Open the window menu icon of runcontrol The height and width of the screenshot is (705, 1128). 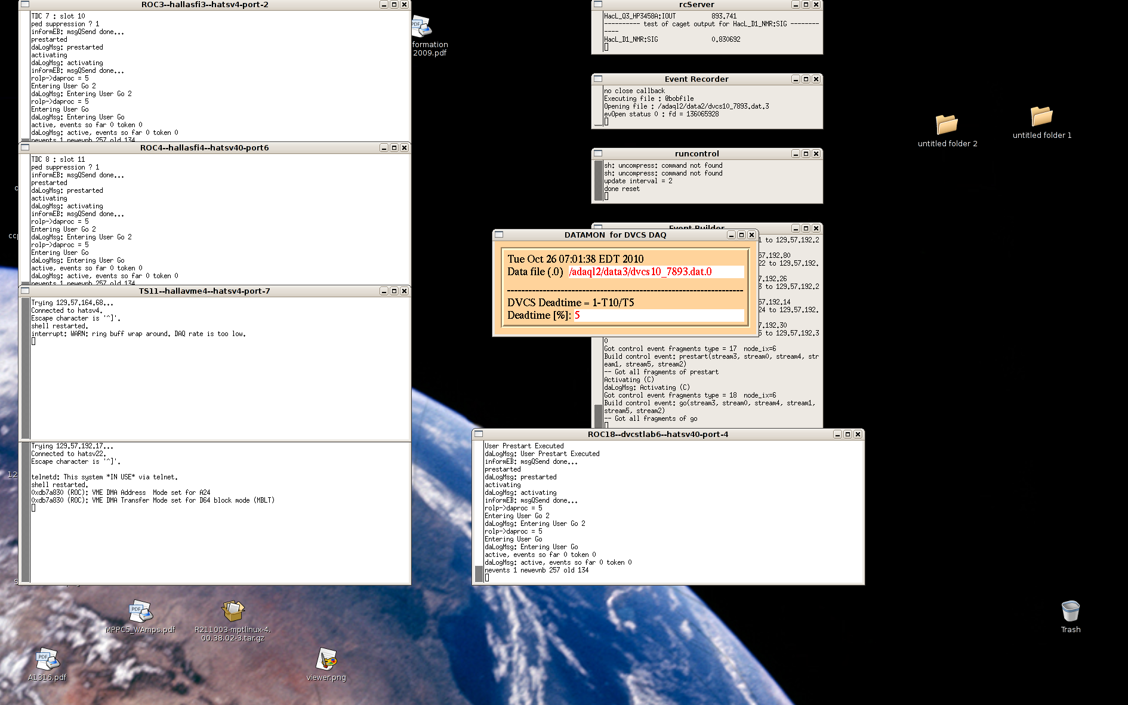point(598,153)
